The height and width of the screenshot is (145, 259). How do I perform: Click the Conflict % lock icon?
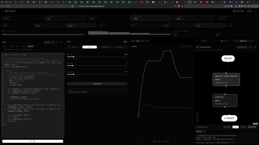tap(68, 72)
